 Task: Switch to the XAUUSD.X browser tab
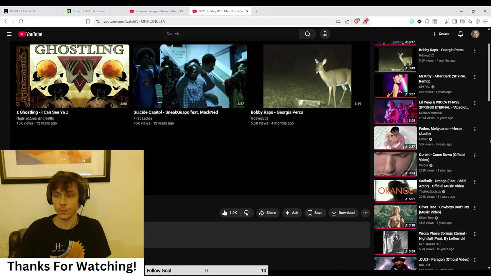pos(31,11)
